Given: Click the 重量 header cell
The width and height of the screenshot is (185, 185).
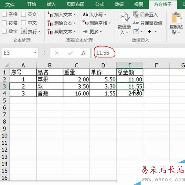Looking at the screenshot, I should pos(76,72).
